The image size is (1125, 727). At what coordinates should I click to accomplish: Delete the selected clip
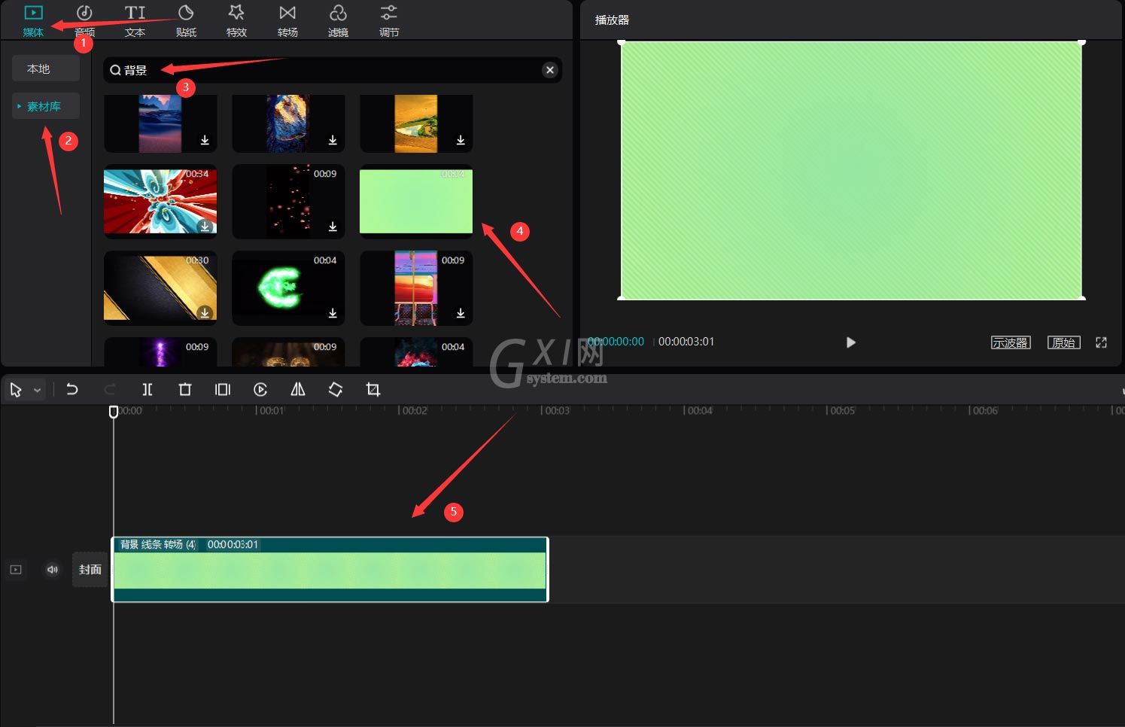[185, 389]
